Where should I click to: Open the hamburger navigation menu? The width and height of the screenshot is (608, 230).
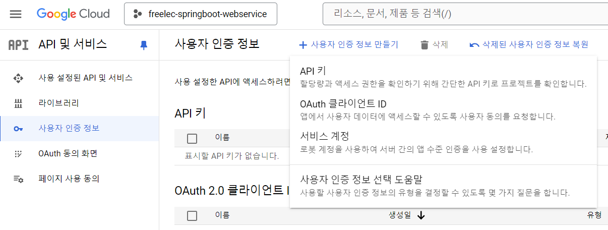pos(16,14)
